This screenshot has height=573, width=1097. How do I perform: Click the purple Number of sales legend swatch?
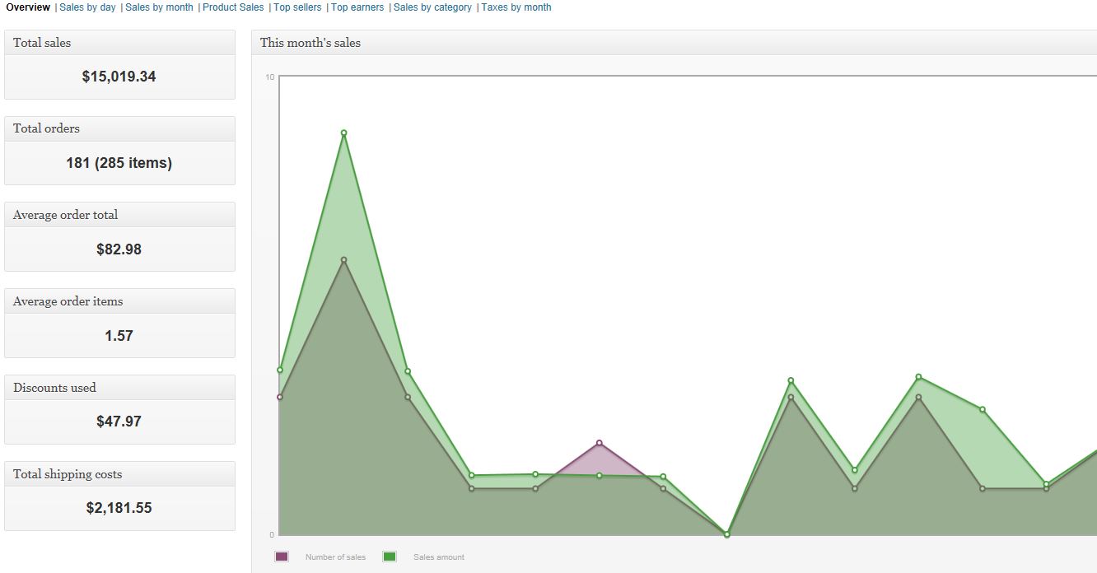point(282,557)
